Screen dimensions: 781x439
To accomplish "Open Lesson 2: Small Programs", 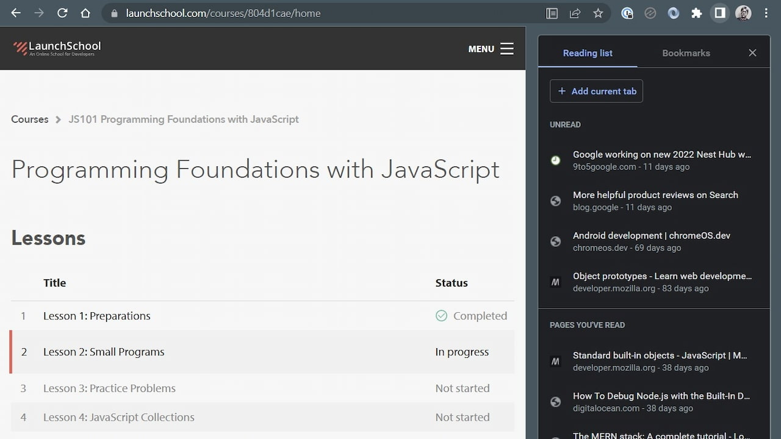I will click(x=262, y=352).
